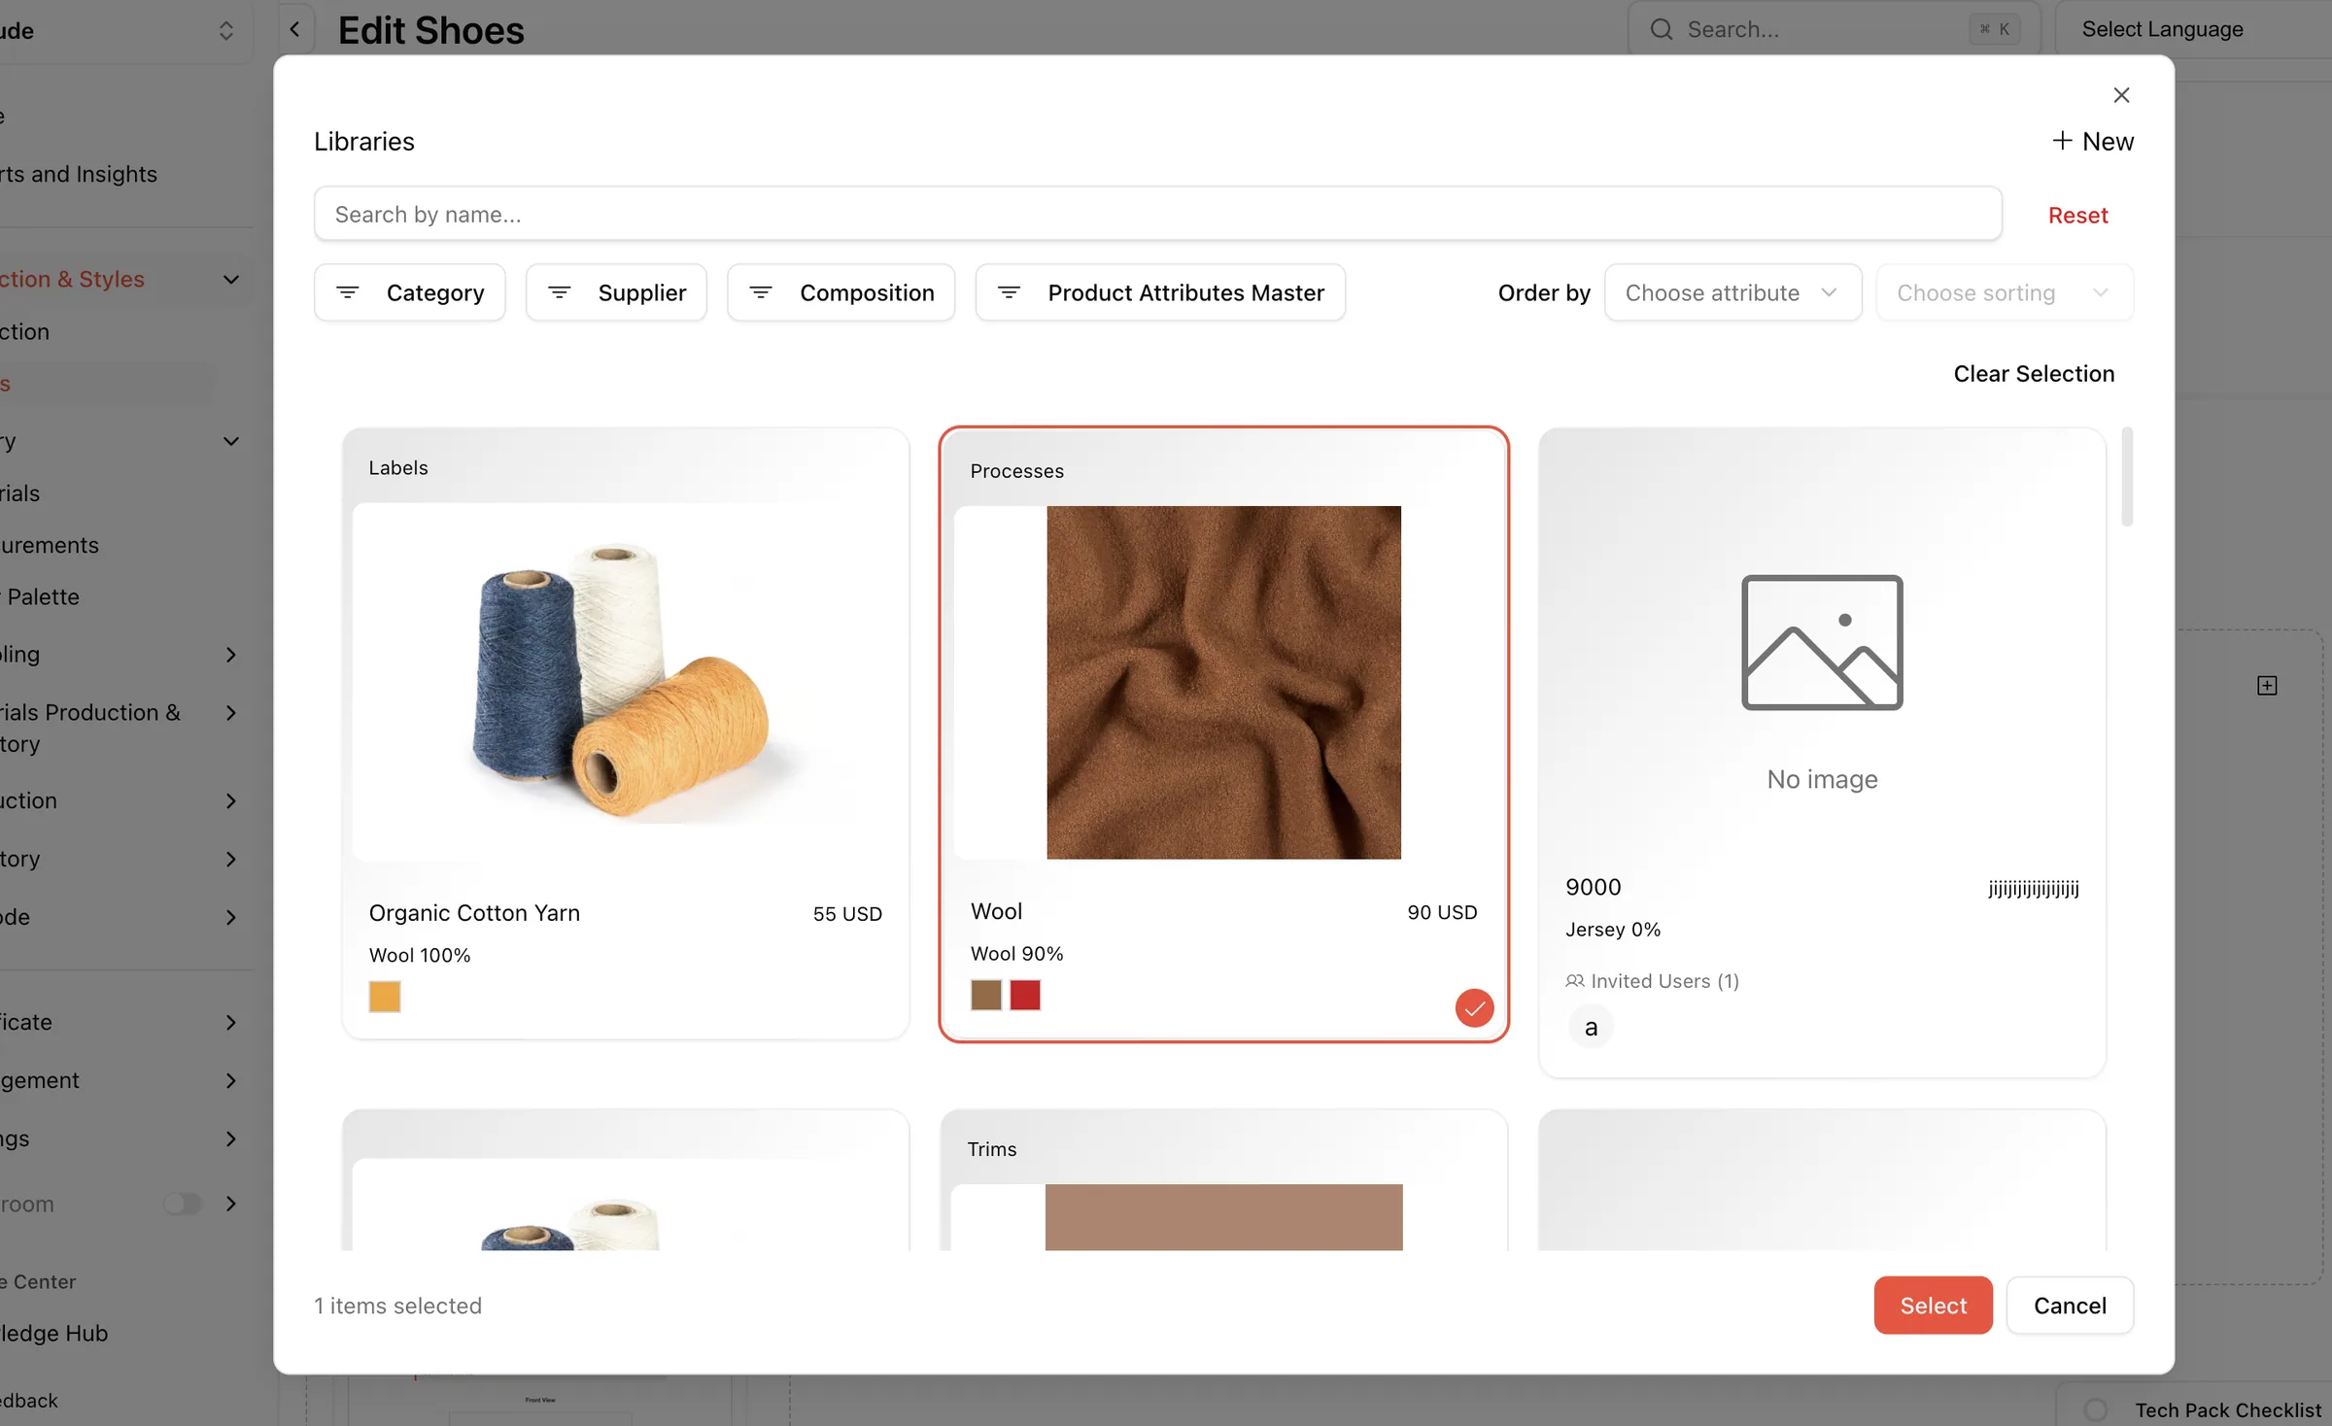Confirm with the Select button

click(1933, 1306)
